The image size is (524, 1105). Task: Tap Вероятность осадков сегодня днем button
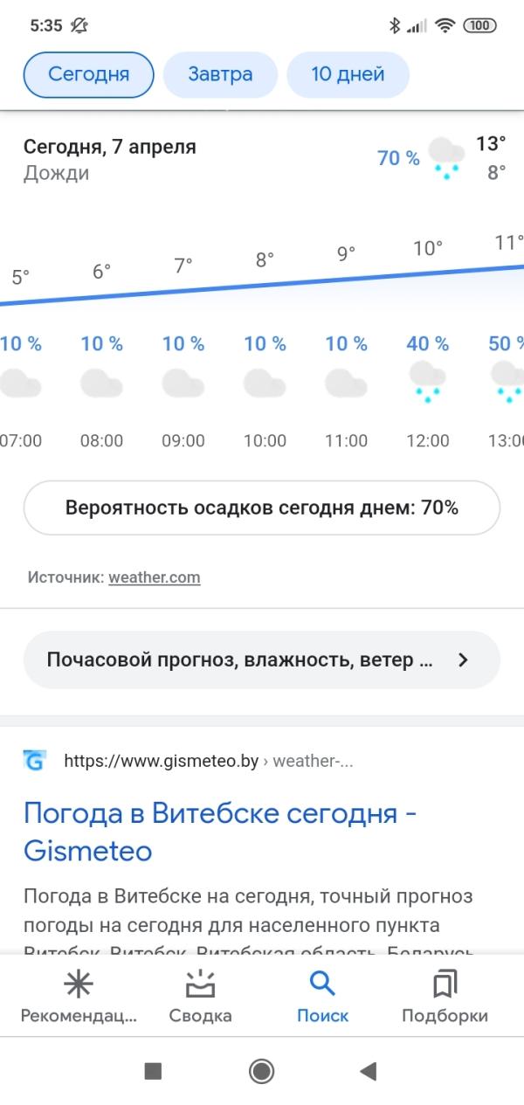coord(261,508)
